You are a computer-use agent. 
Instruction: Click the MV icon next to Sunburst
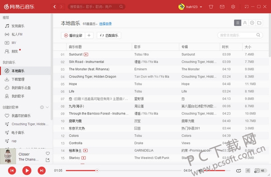pos(86,54)
